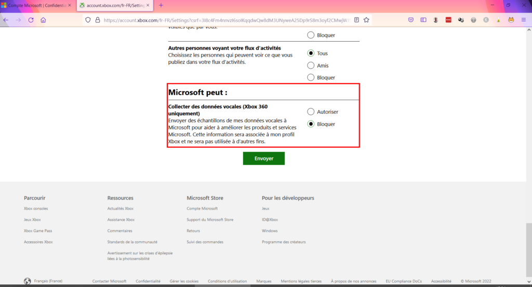Select Autoriser for voice data collection
The width and height of the screenshot is (532, 287).
(x=311, y=112)
